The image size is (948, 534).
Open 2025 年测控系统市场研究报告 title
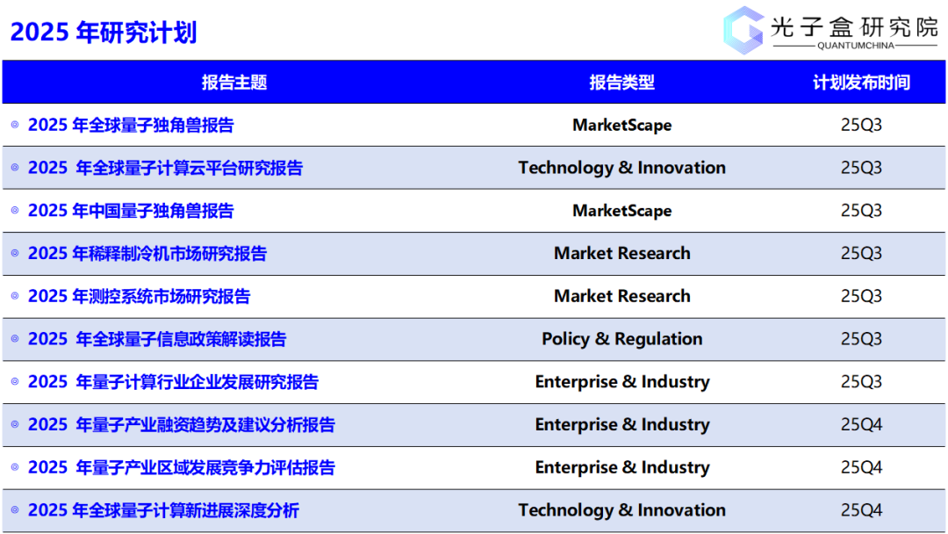pos(139,296)
